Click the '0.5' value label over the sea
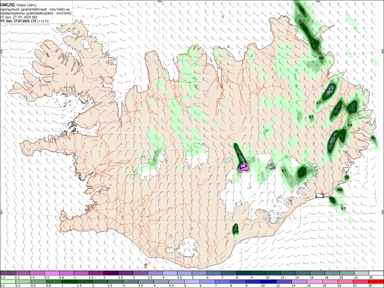Image resolution: width=384 pixels, height=288 pixels. click(343, 208)
